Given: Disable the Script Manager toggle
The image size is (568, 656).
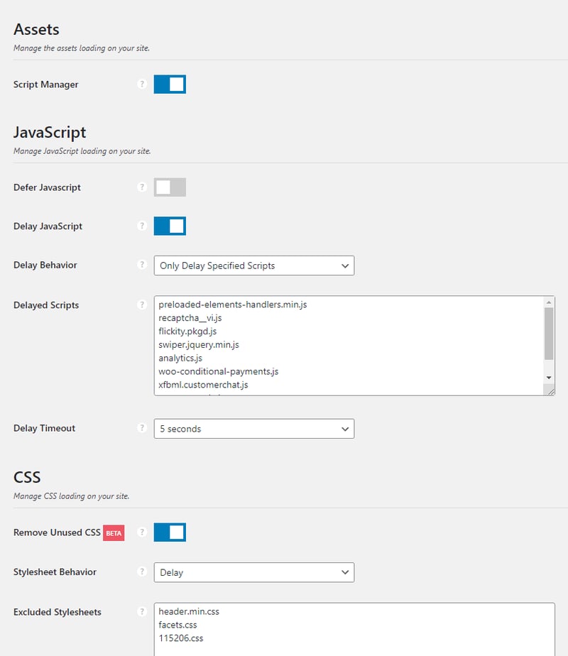Looking at the screenshot, I should pyautogui.click(x=170, y=84).
